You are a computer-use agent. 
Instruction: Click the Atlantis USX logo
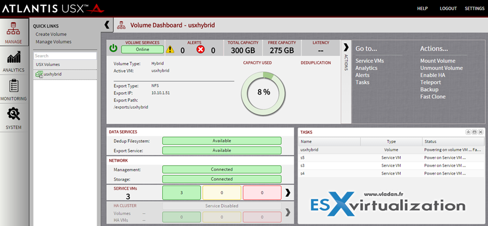53,9
